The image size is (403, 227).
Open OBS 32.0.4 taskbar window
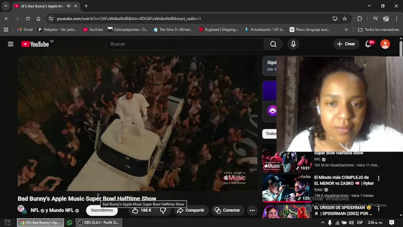99,223
